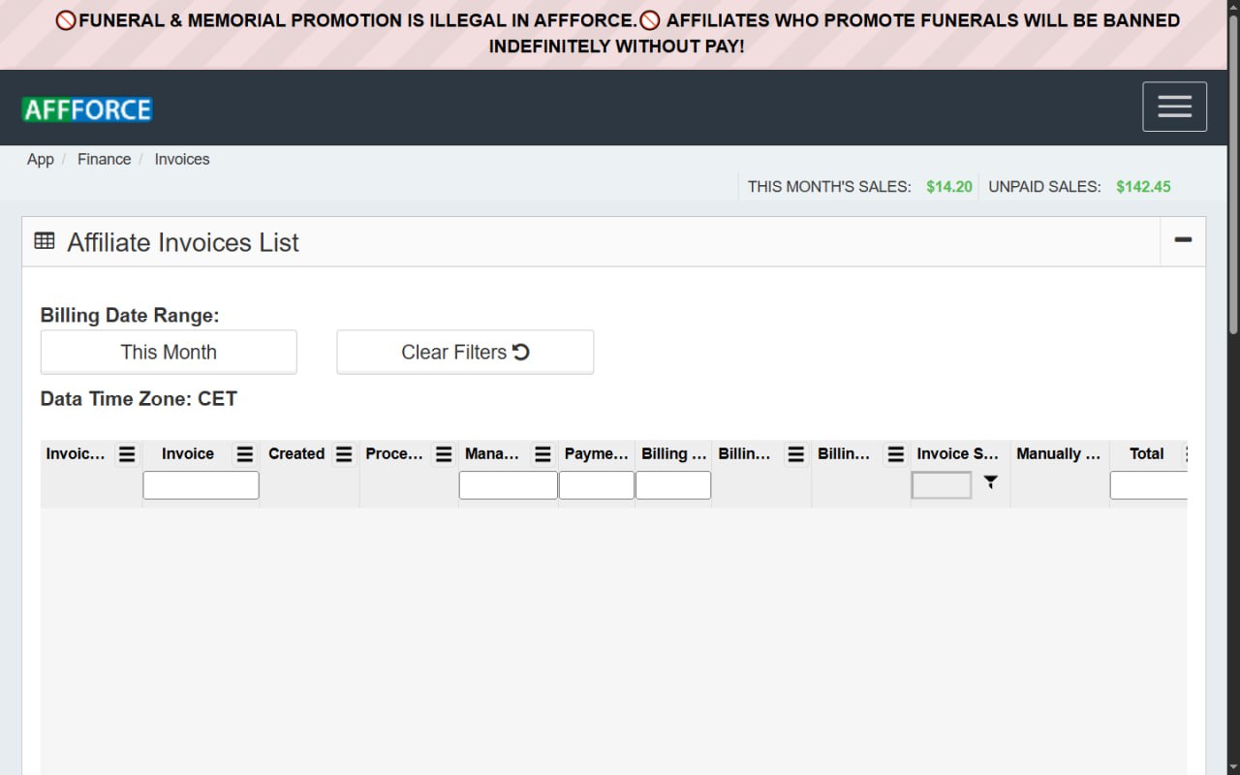This screenshot has width=1240, height=775.
Task: Click the AFFFORCE logo
Action: (x=87, y=109)
